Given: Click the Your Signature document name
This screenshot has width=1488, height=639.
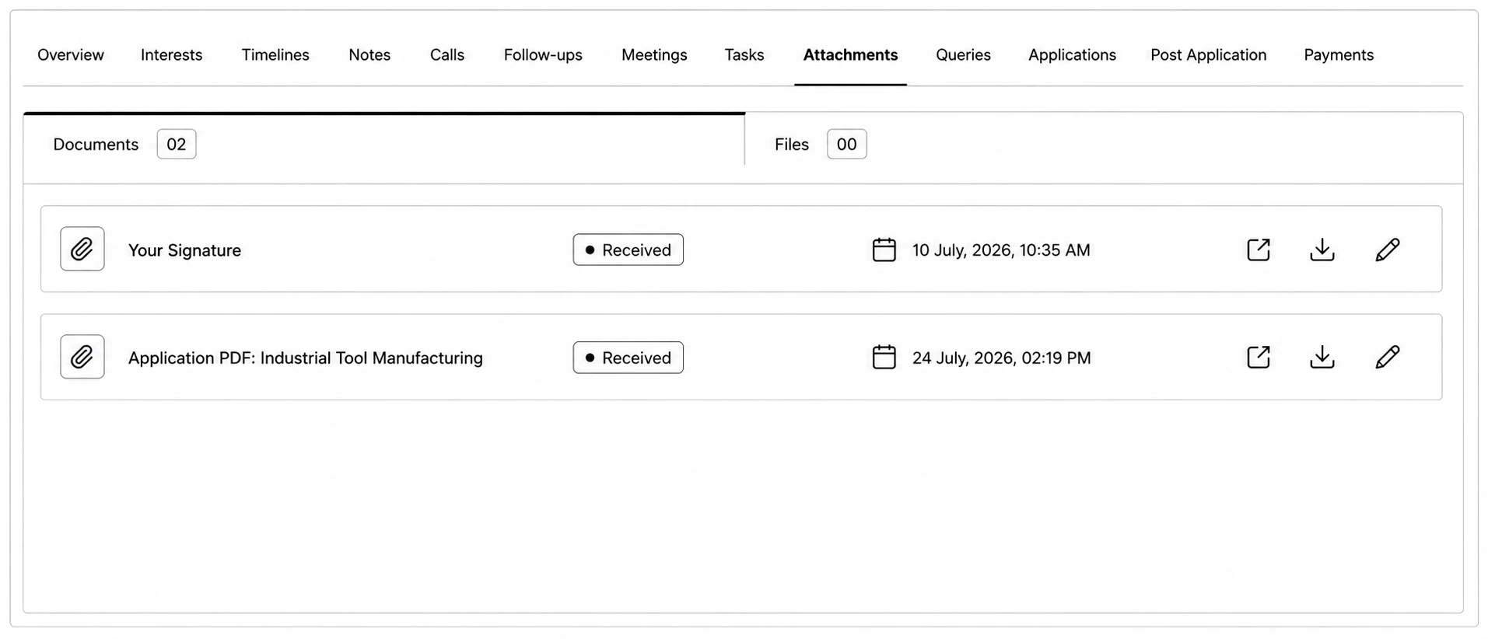Looking at the screenshot, I should point(184,250).
